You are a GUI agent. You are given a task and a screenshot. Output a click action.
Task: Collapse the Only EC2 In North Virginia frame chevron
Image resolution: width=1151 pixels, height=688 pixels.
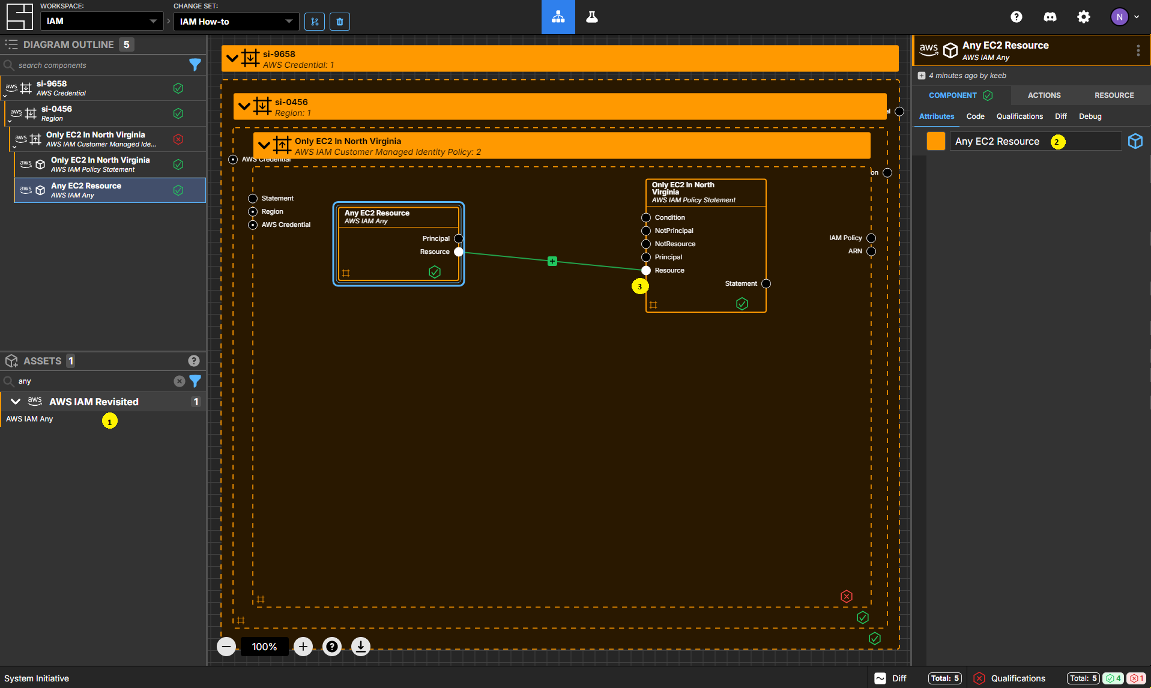point(264,146)
